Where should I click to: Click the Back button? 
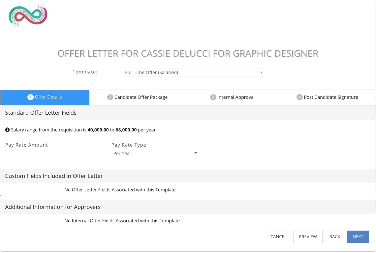334,237
